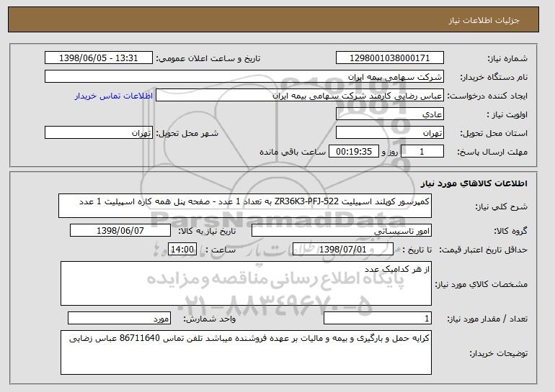Click the label تعداد / مقدار مورد نیاز
The image size is (555, 392).
[x=487, y=319]
